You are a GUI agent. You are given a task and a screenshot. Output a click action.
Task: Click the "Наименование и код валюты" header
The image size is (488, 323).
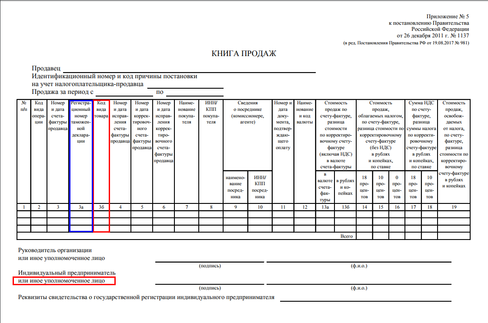click(x=305, y=112)
